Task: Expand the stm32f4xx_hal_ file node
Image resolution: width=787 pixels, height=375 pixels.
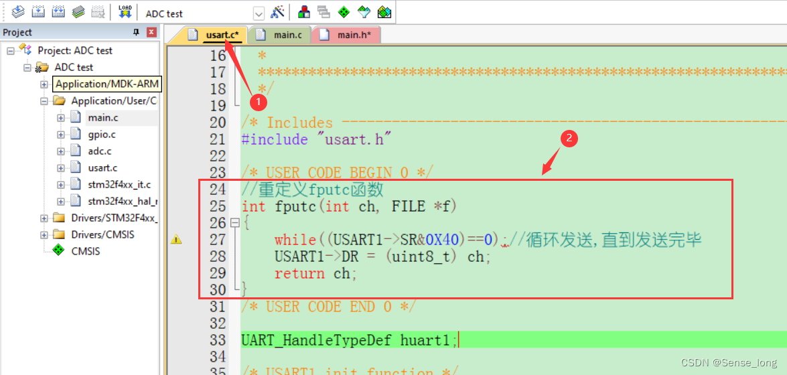Action: click(x=61, y=202)
